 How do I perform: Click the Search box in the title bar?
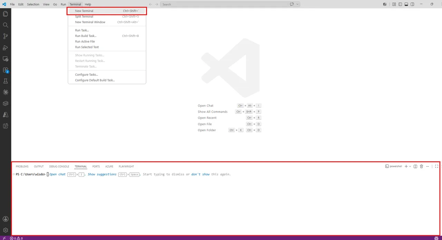tap(224, 4)
